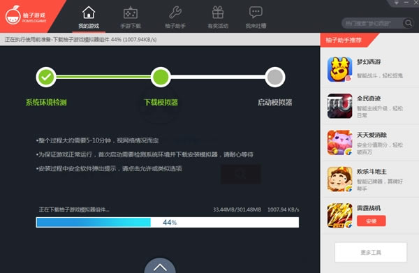Expand the bottom panel with up chevron
419x273 pixels.
click(160, 266)
